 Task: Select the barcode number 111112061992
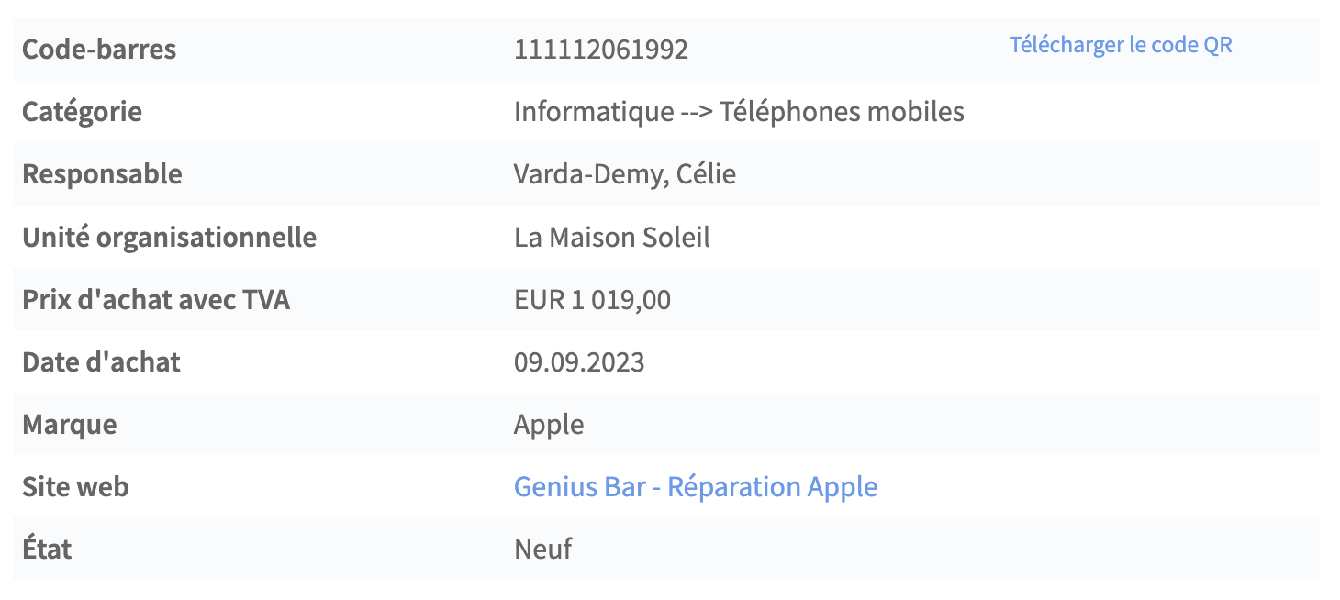[601, 50]
